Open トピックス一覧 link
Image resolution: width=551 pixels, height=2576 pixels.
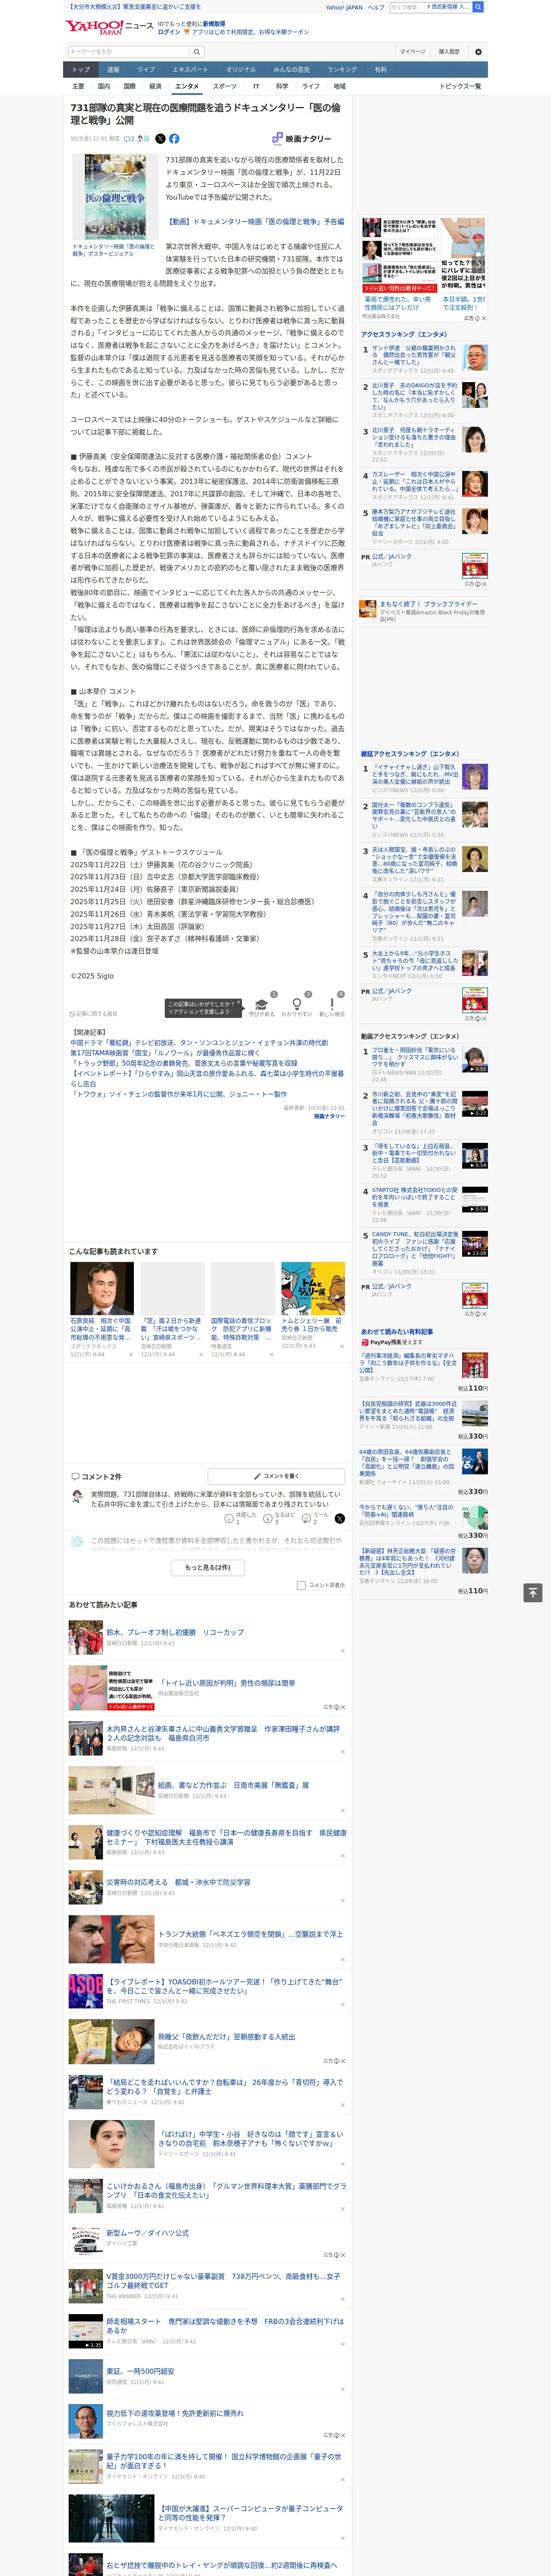(460, 86)
